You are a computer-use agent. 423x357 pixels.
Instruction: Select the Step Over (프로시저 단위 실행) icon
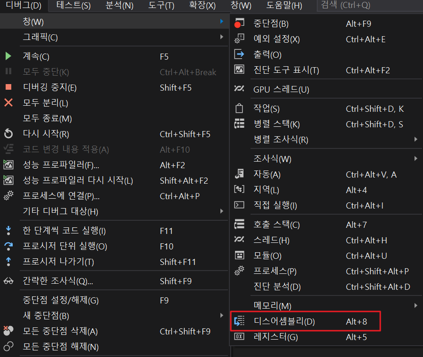pyautogui.click(x=8, y=246)
